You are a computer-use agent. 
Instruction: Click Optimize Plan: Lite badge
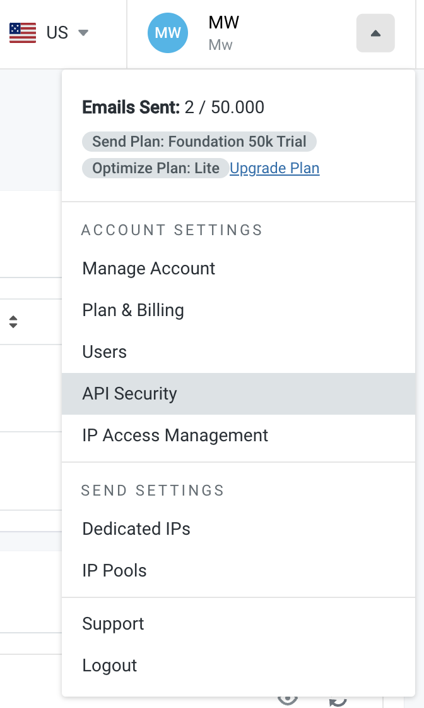155,168
